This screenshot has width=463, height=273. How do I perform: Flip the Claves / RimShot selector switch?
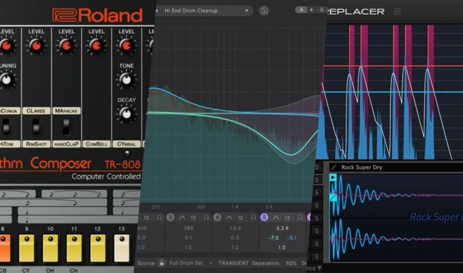[x=36, y=127]
